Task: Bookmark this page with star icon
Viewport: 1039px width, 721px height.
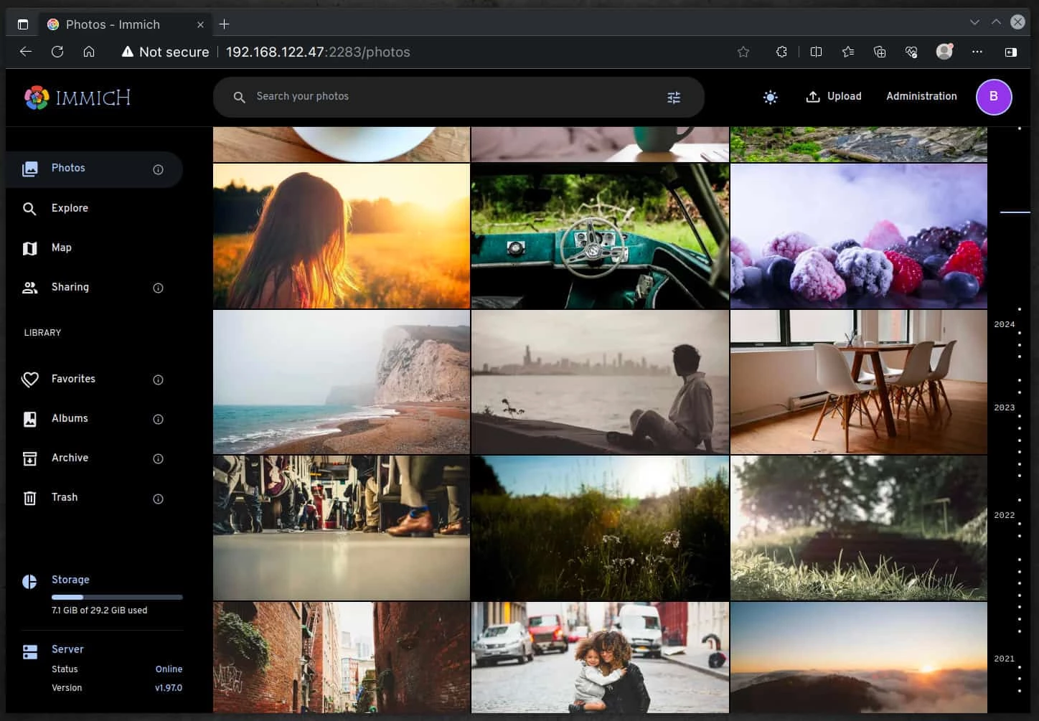Action: [x=743, y=52]
